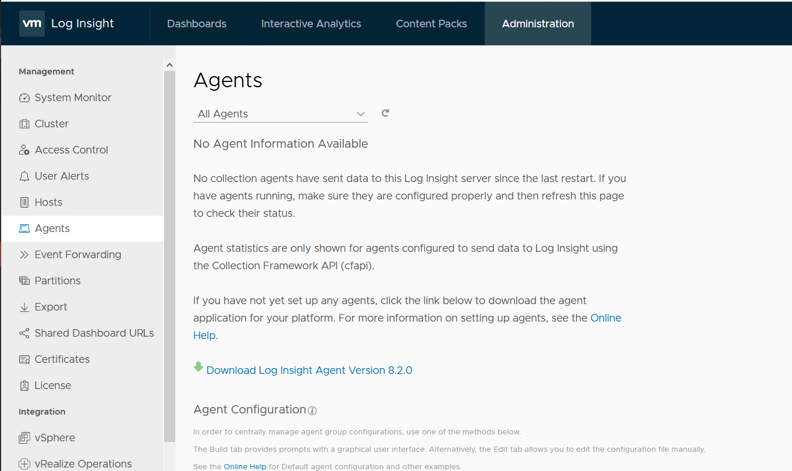Select the Certificates icon
792x471 pixels.
click(24, 359)
